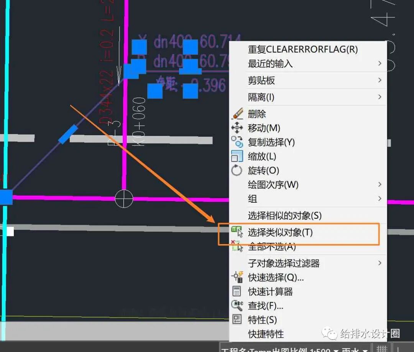Viewport: 414px width, 352px height.
Task: Click the blue grip on the diagonal leader line
Action: pyautogui.click(x=68, y=134)
